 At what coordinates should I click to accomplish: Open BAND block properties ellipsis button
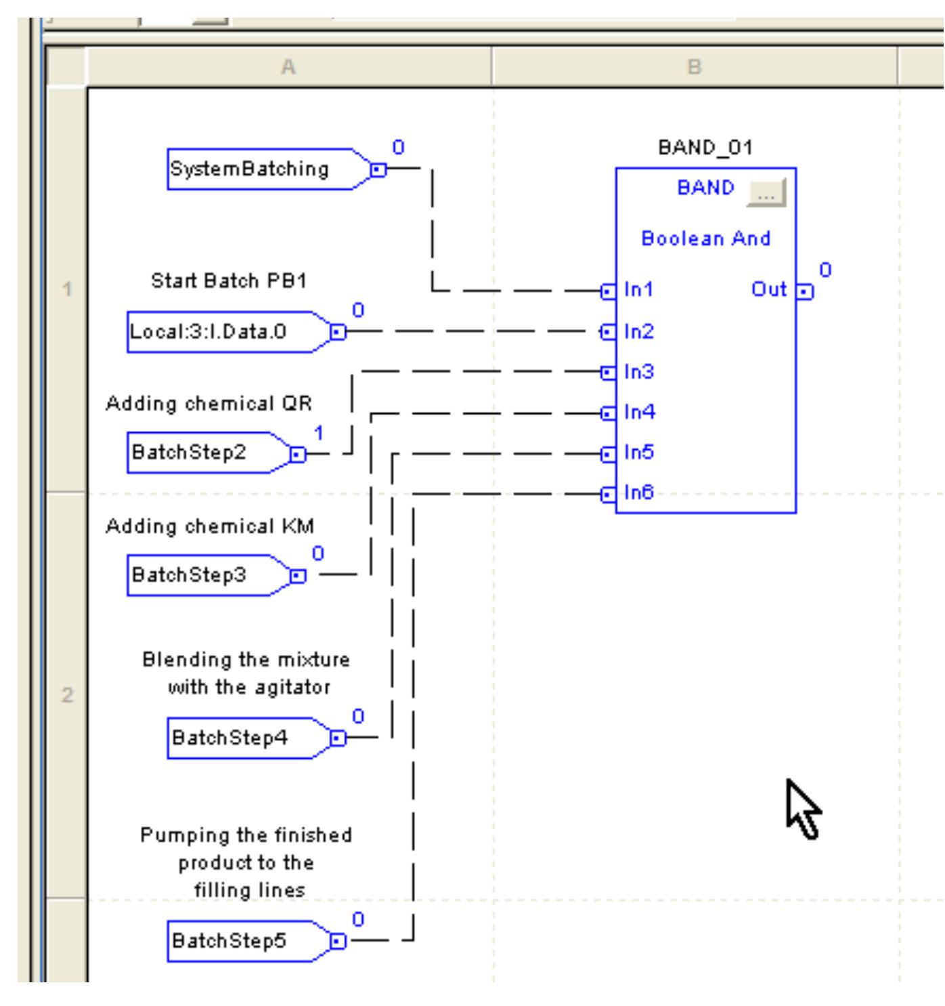point(766,193)
